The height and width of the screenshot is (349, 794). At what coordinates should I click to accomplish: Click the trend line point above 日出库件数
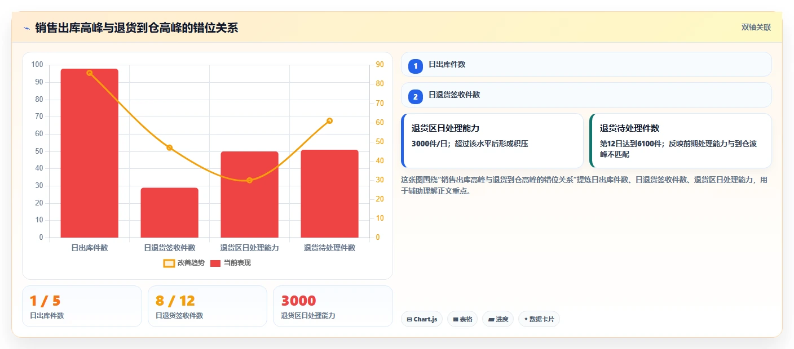coord(90,73)
